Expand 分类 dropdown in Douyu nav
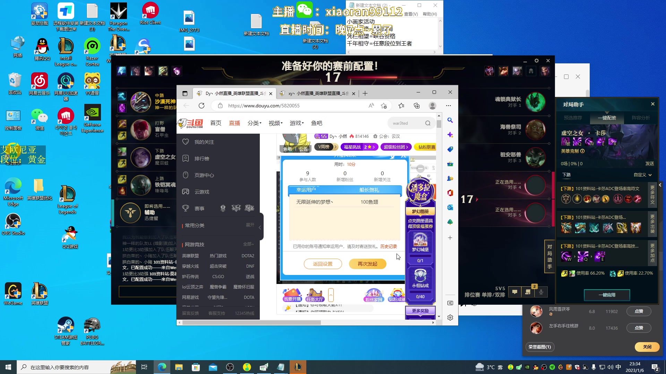666x374 pixels. click(x=255, y=123)
